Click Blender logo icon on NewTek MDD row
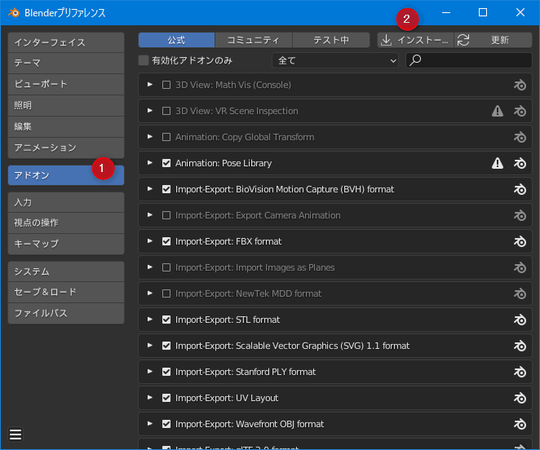Viewport: 540px width, 450px height. click(520, 293)
